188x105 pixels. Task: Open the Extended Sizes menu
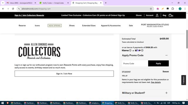click(89, 25)
